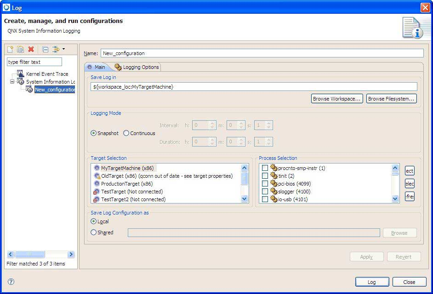
Task: Click the Duplicate configuration icon
Action: click(x=21, y=49)
